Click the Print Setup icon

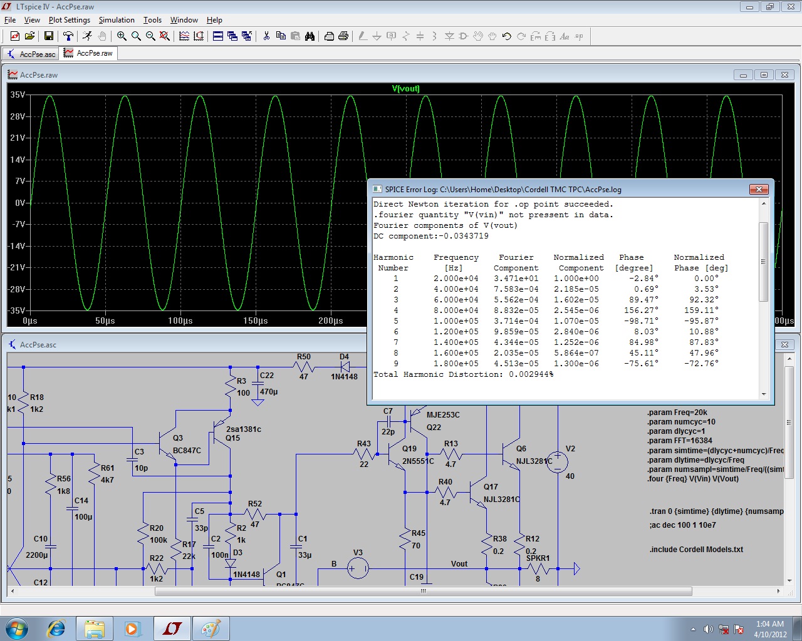[x=329, y=36]
